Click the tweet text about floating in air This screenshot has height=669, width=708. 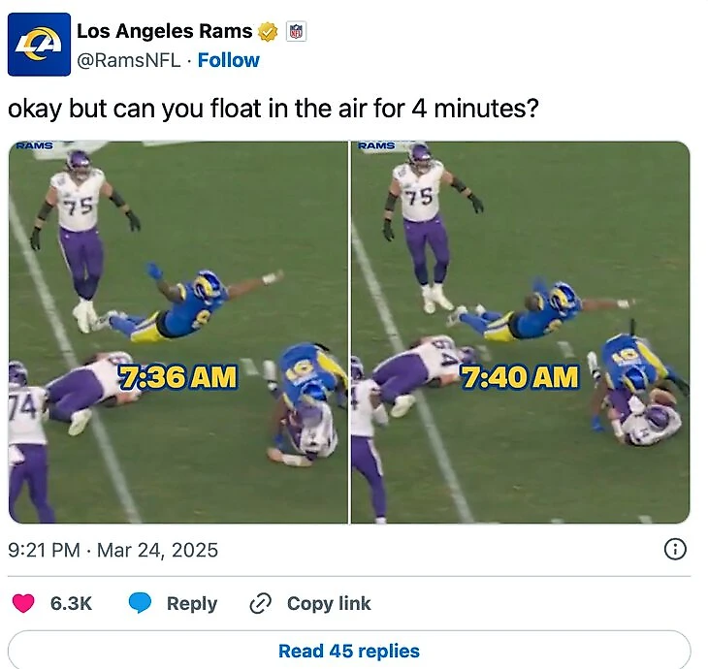[274, 109]
